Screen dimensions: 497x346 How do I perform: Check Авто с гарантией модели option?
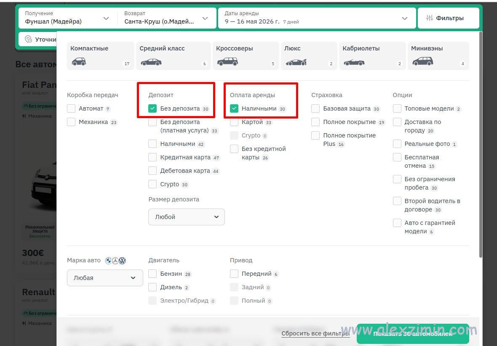(397, 223)
